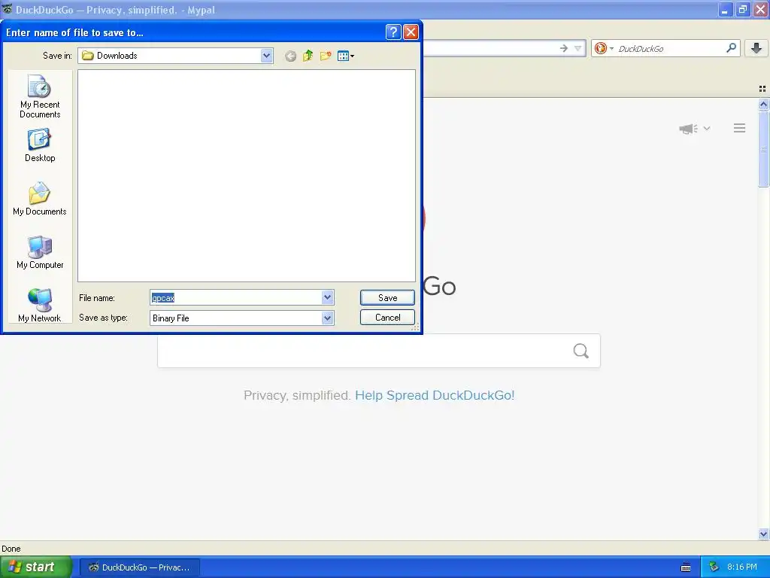The height and width of the screenshot is (578, 770).
Task: Open My Documents in save dialog sidebar
Action: (40, 199)
